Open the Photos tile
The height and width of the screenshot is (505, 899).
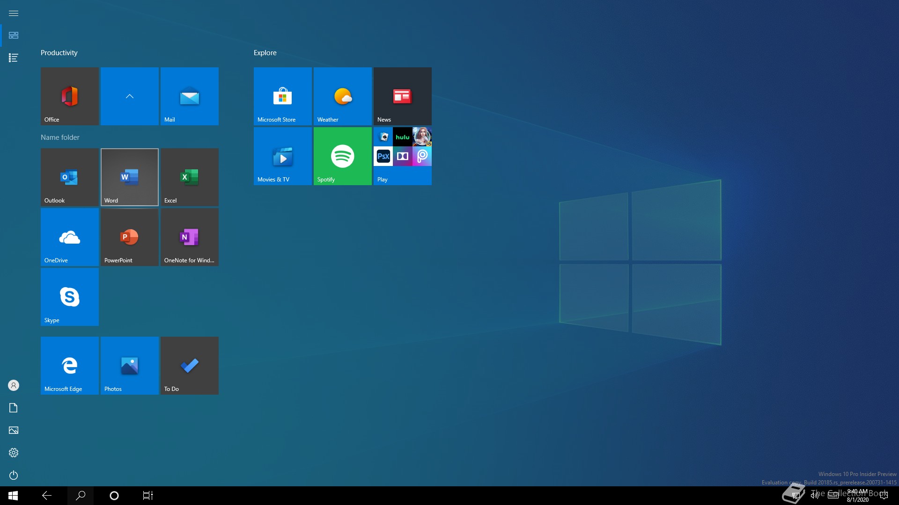[129, 365]
